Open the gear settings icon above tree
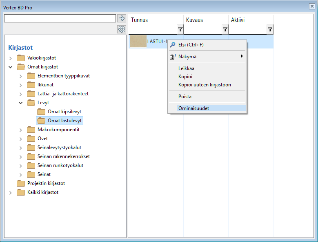The height and width of the screenshot is (242, 318). pos(121,29)
